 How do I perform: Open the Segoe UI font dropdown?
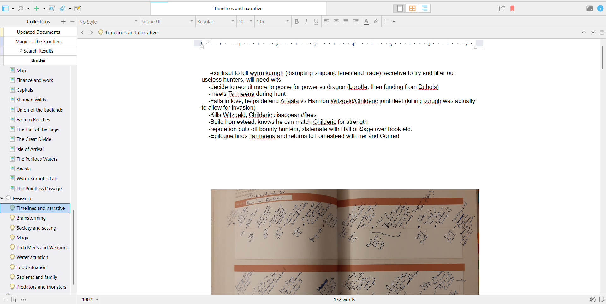[x=167, y=22]
